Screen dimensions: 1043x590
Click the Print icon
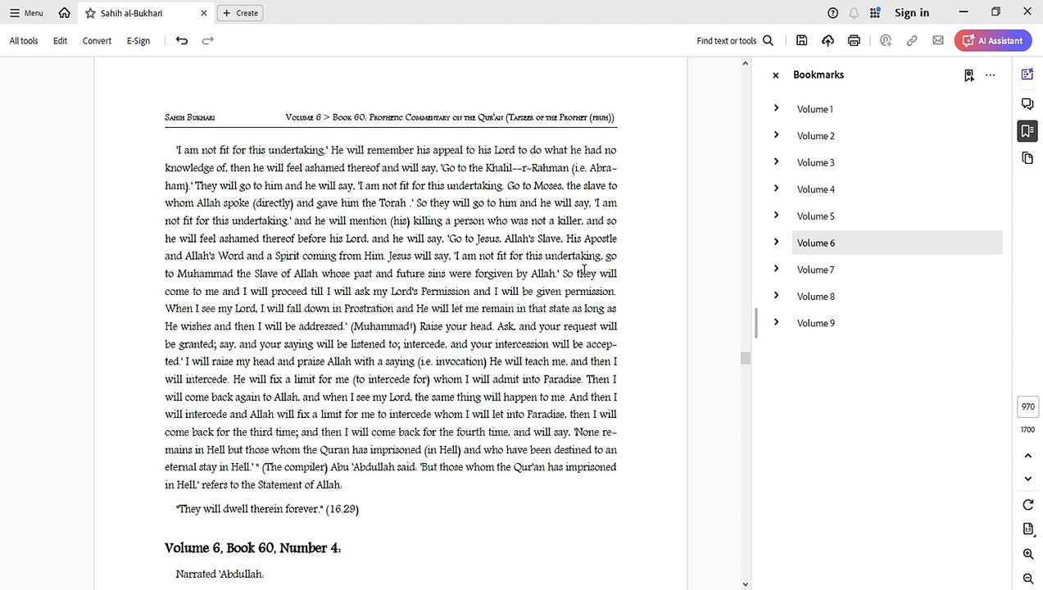coord(854,41)
